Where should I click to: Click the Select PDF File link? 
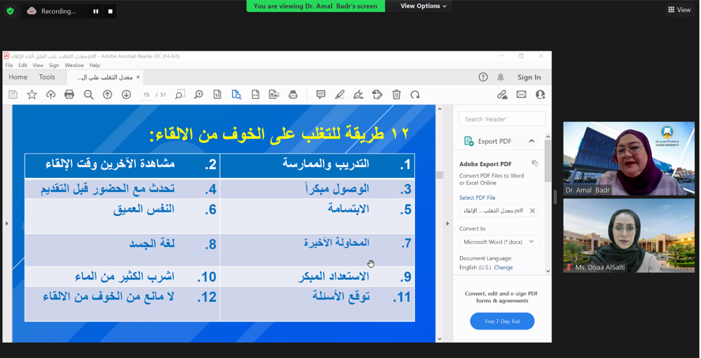tap(477, 198)
